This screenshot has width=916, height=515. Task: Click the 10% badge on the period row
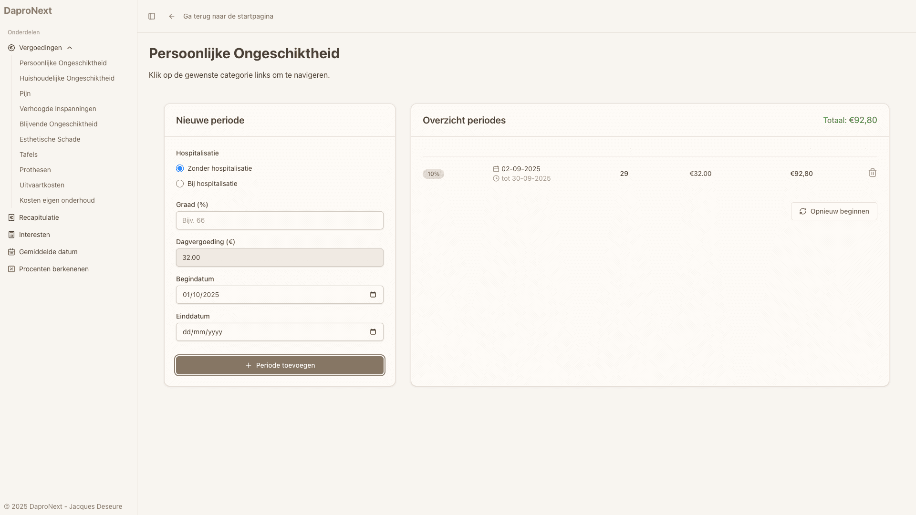coord(433,174)
